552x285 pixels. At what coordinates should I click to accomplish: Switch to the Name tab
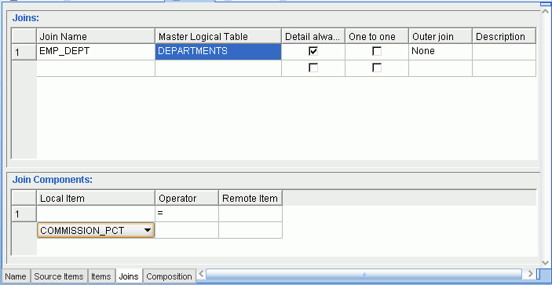coord(16,276)
